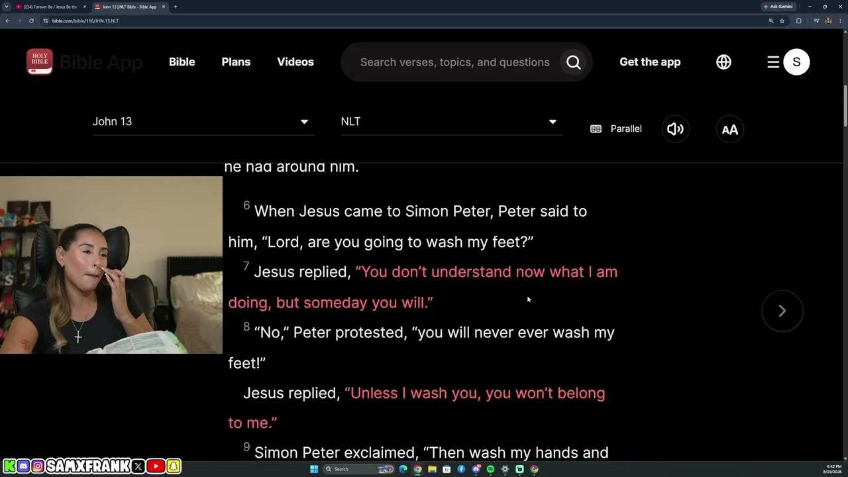Open Spotify from the taskbar
Screen dimensions: 848x477
(x=490, y=469)
